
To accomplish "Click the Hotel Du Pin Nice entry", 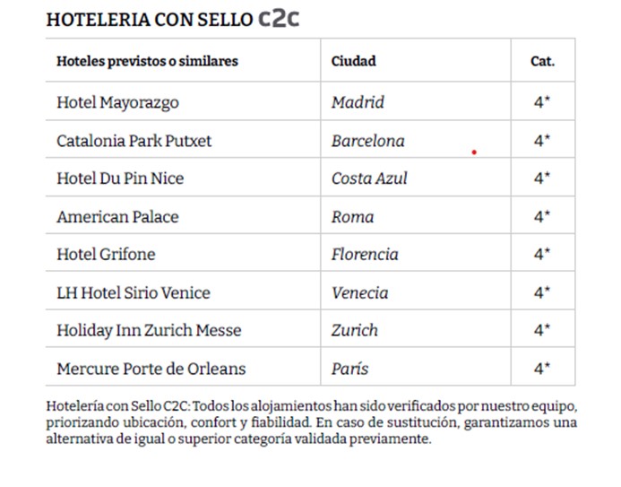I will tap(120, 178).
